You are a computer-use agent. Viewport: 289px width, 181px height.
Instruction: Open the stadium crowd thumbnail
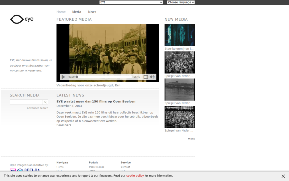(x=180, y=117)
